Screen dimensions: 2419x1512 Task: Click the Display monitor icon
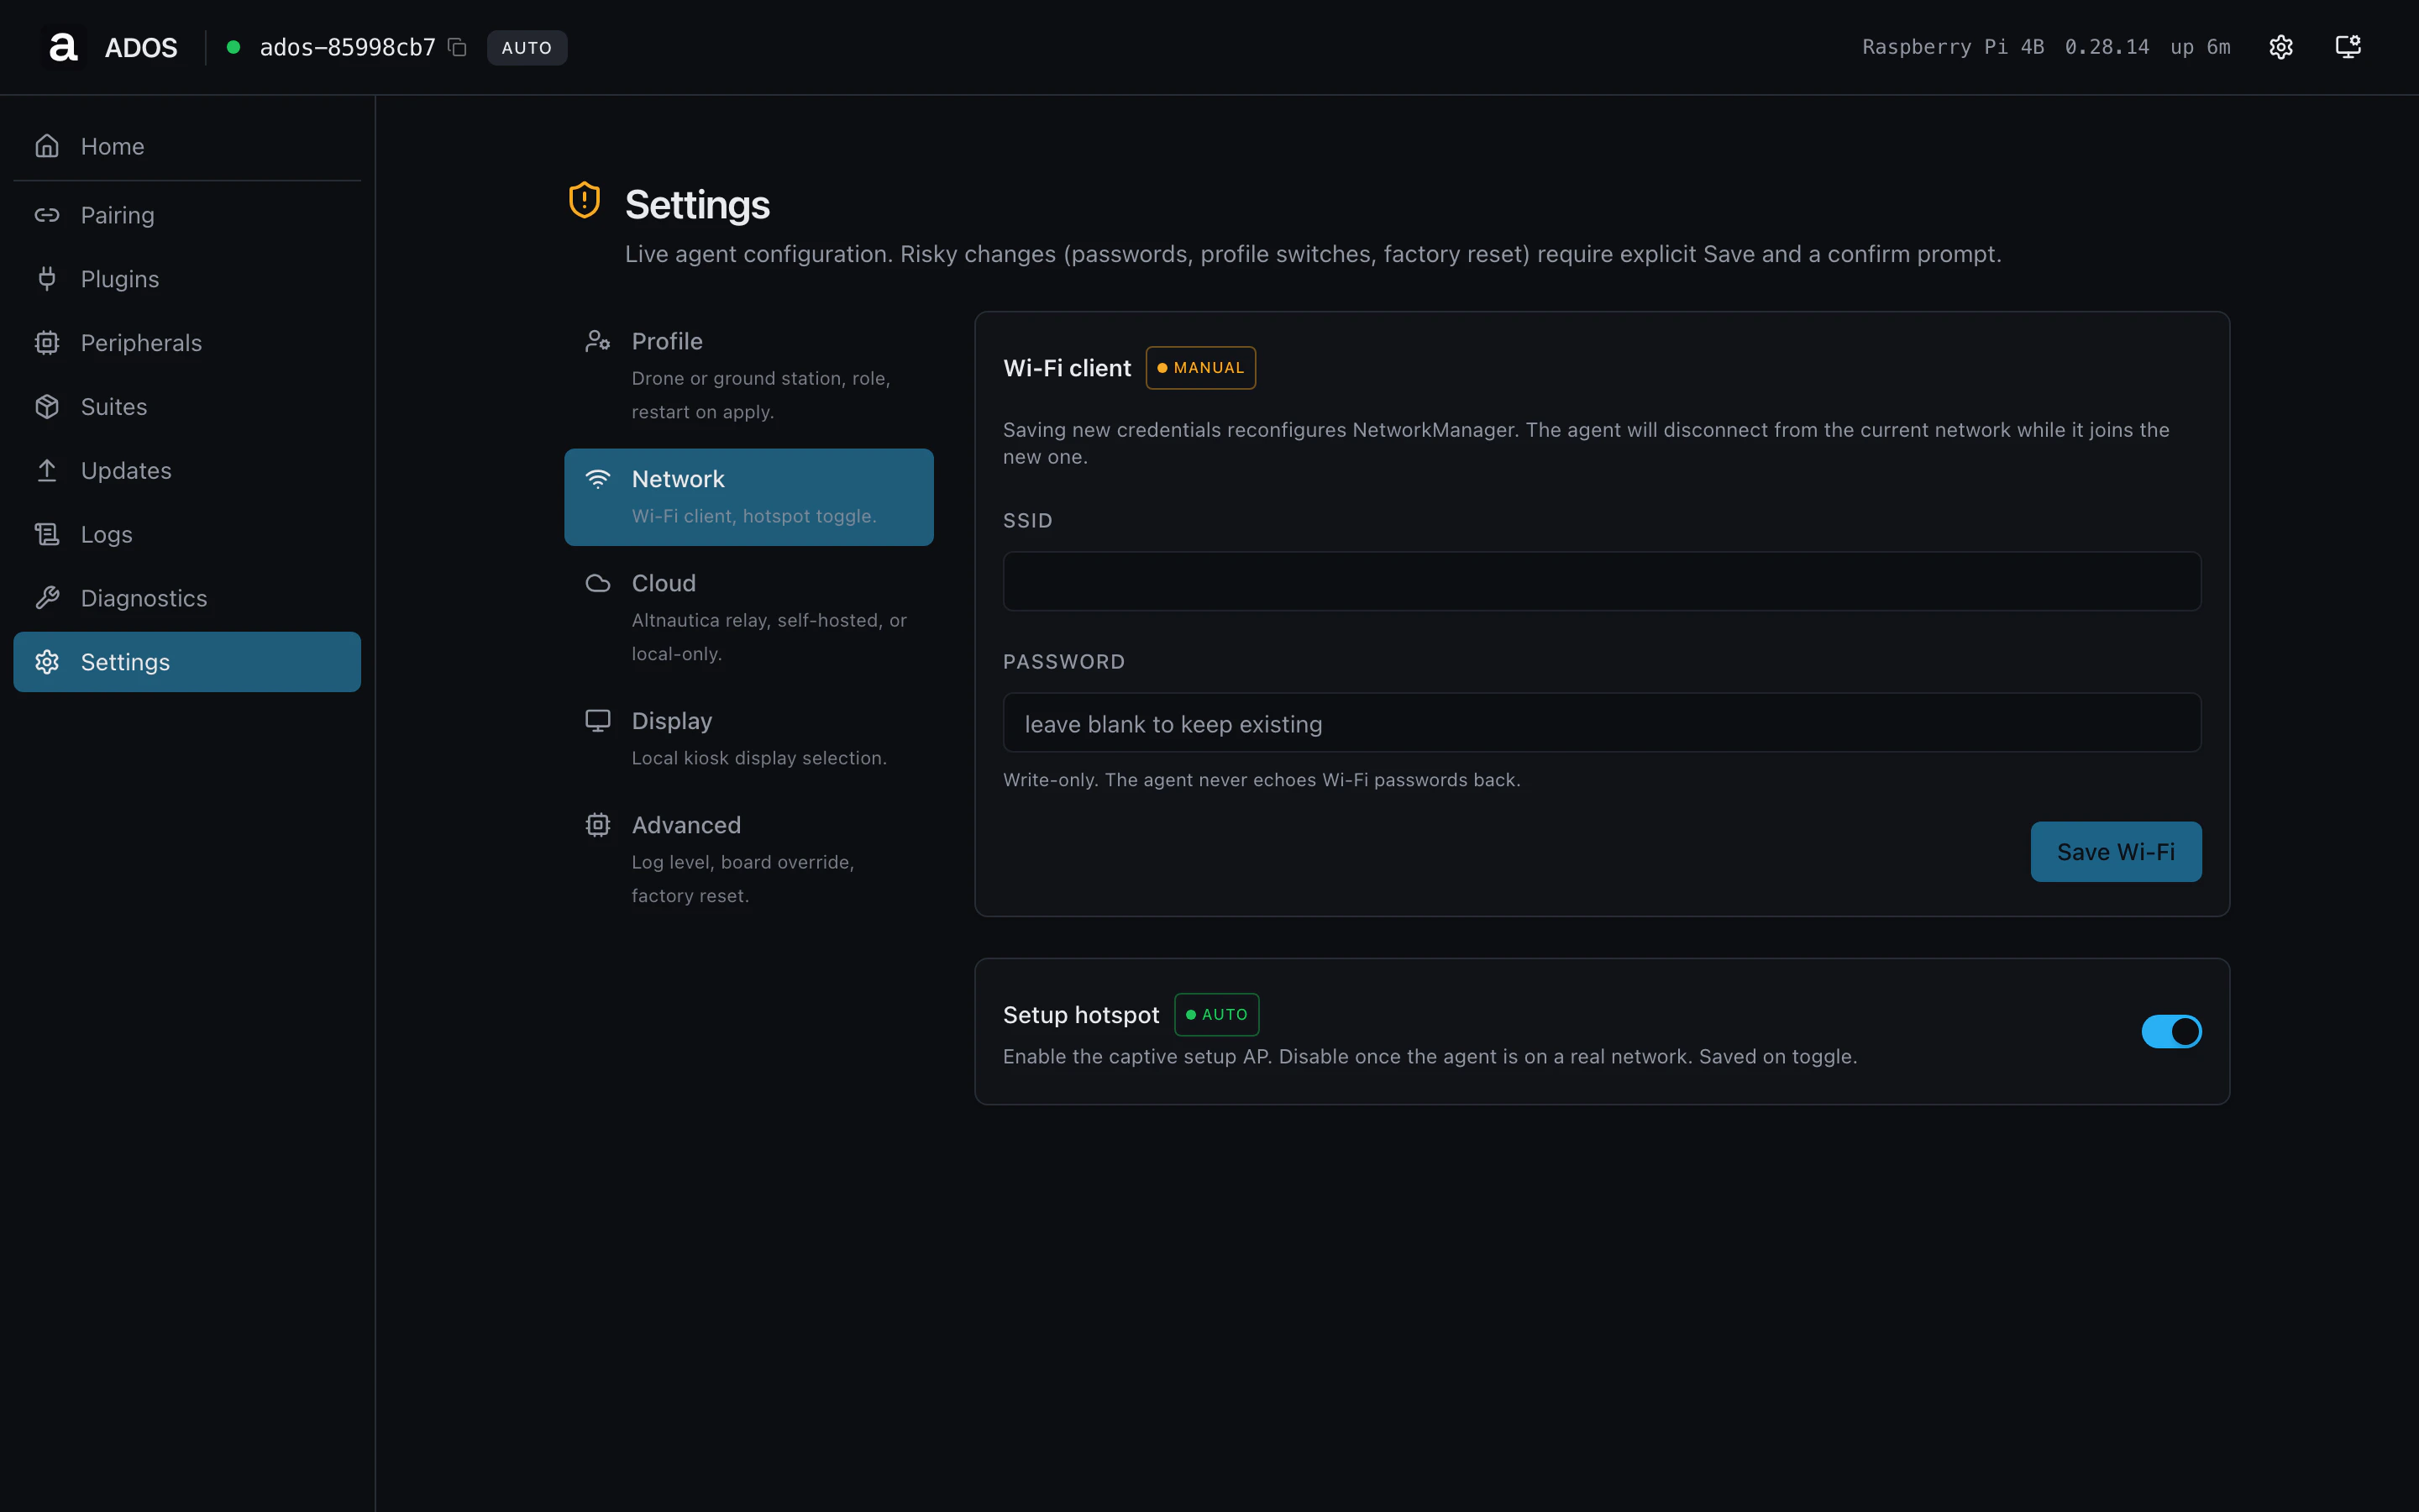pyautogui.click(x=598, y=721)
